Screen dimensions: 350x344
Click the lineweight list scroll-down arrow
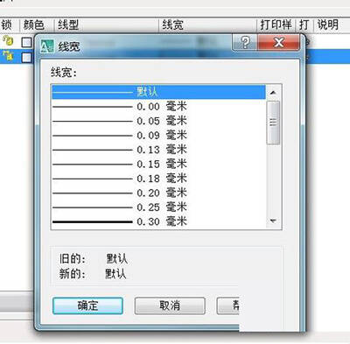pyautogui.click(x=273, y=221)
